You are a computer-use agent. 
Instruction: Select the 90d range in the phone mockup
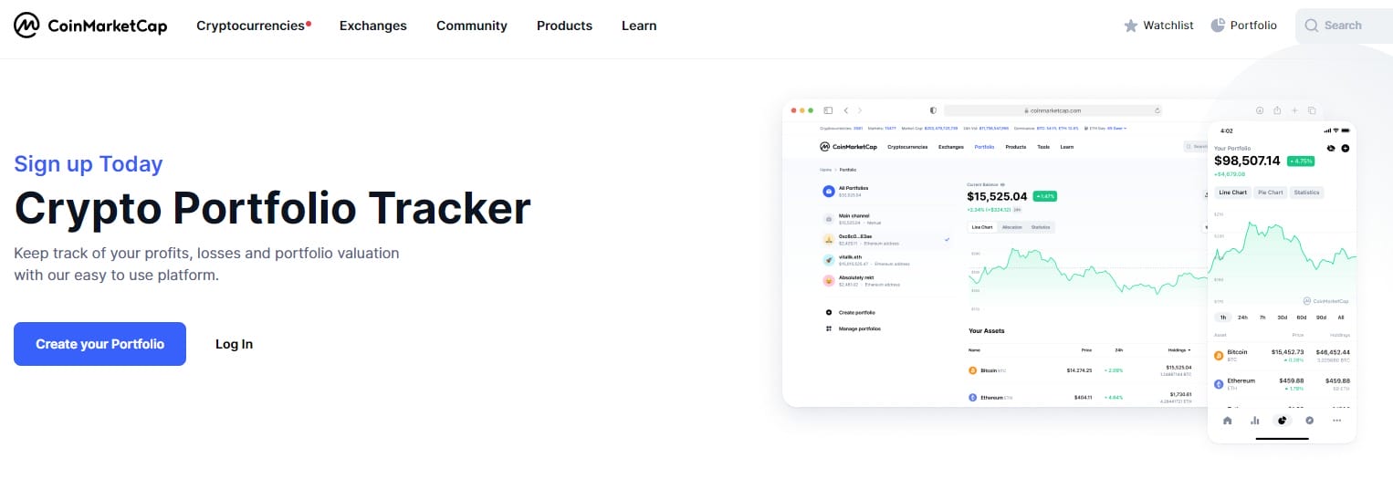click(1321, 318)
